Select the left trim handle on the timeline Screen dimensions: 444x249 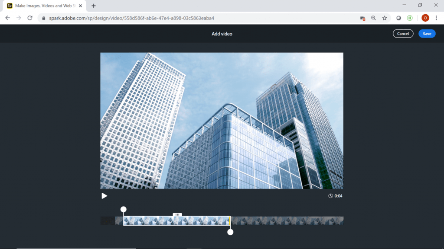pos(124,209)
